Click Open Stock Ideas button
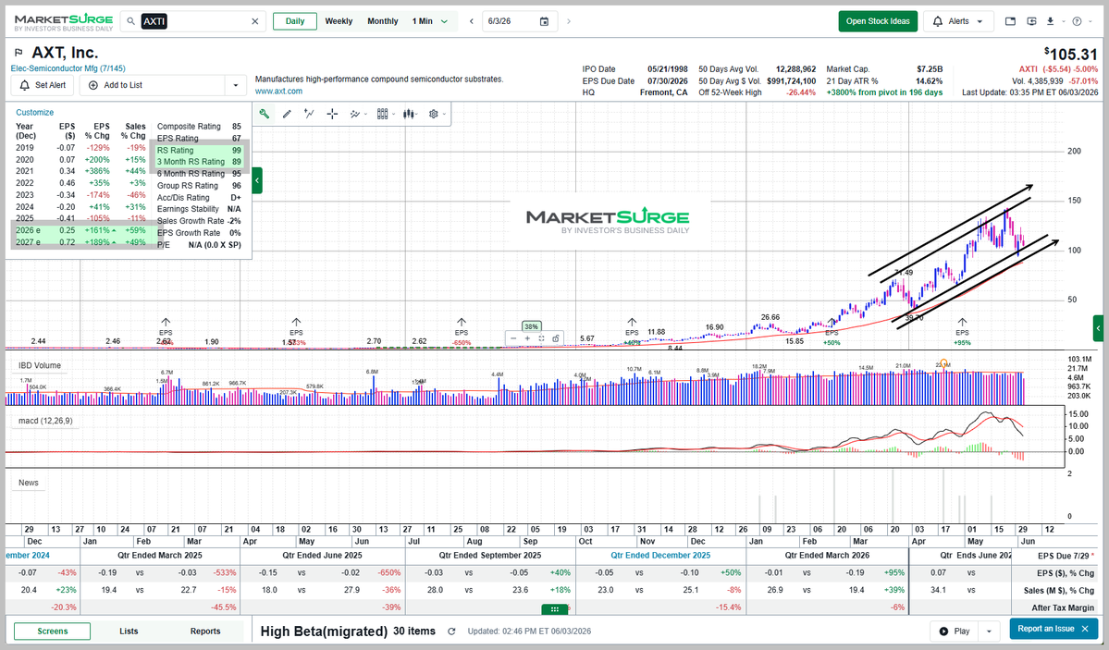Screen dimensions: 1109x650 pos(878,21)
